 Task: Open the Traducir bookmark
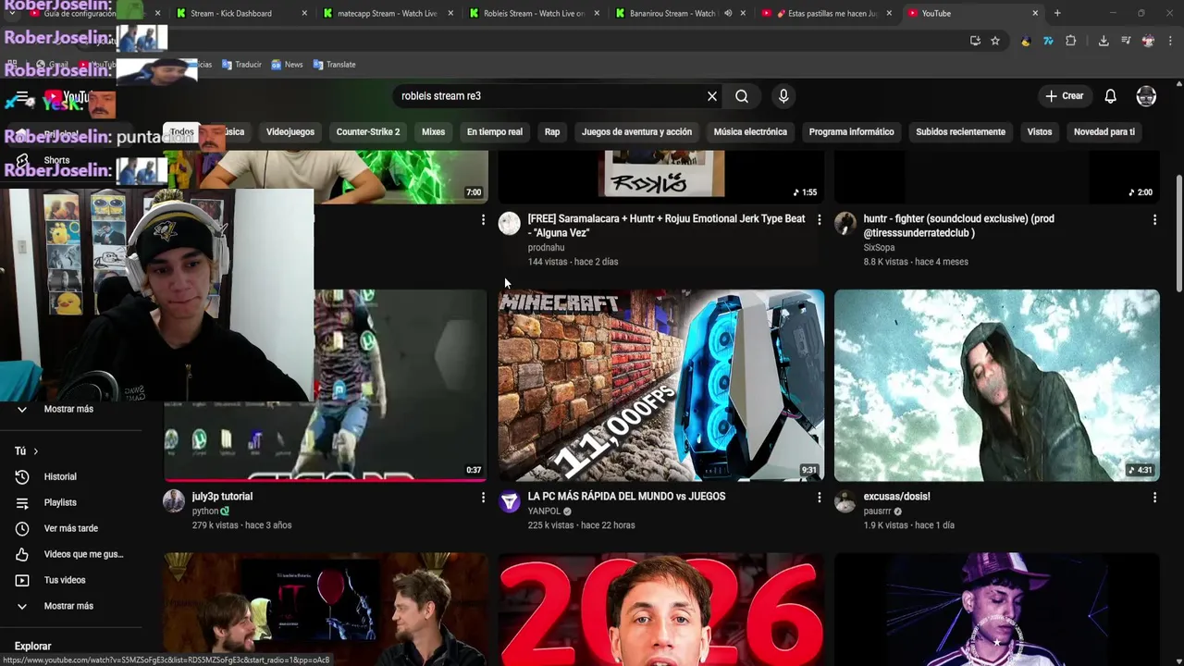tap(241, 65)
